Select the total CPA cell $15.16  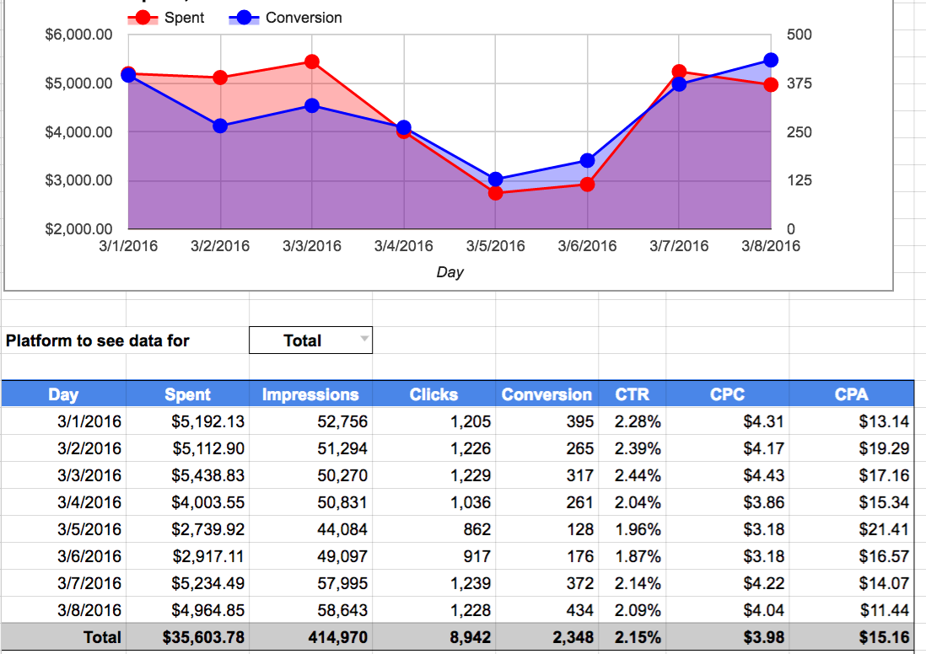(885, 638)
